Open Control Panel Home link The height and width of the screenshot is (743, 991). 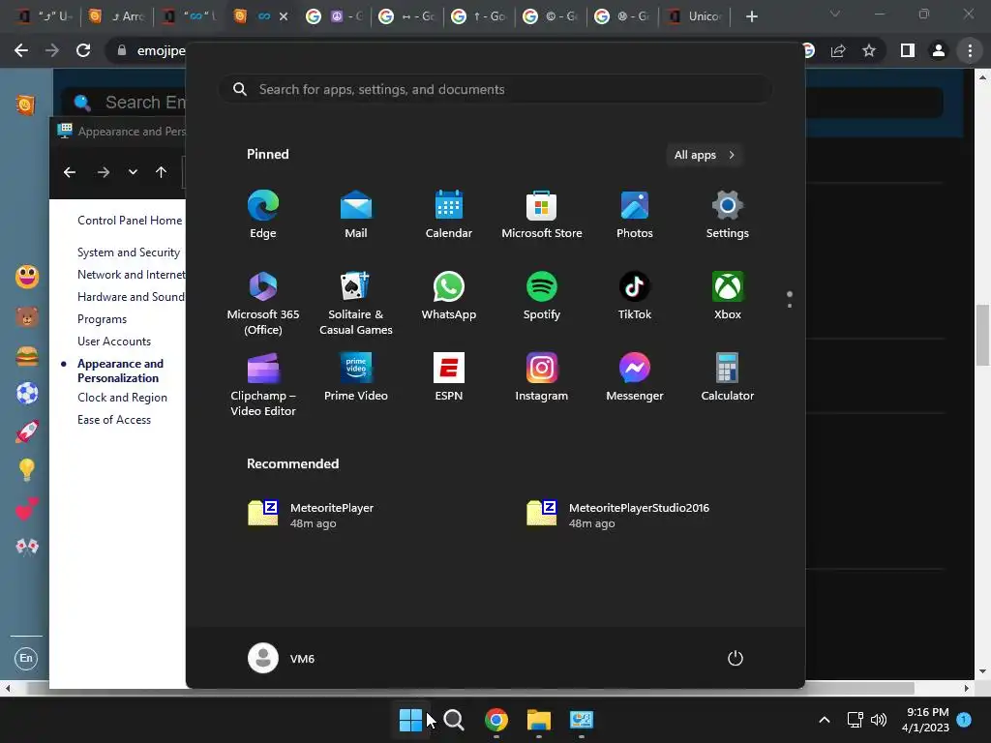[x=130, y=221]
